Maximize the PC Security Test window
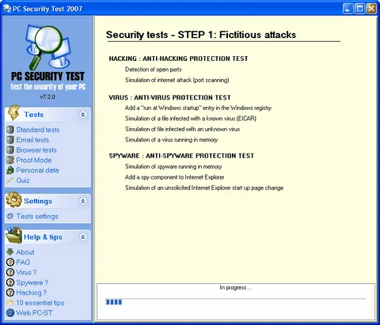The width and height of the screenshot is (380, 325). coord(359,9)
